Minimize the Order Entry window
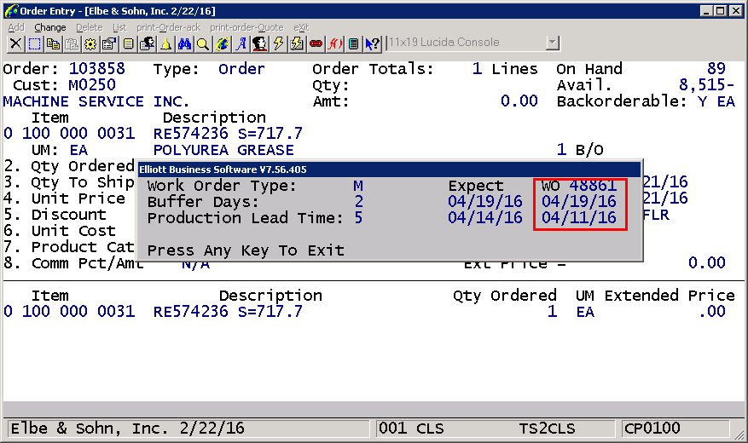Viewport: 748px width, 443px height. [707, 10]
